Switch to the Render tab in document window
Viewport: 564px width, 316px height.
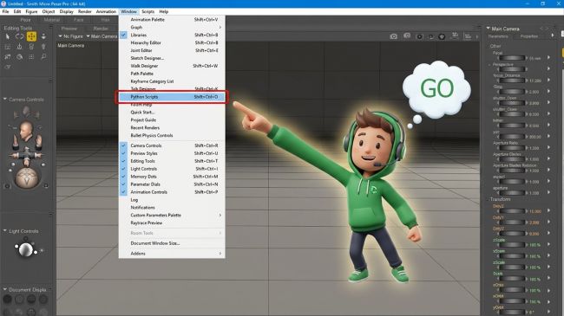pyautogui.click(x=101, y=29)
